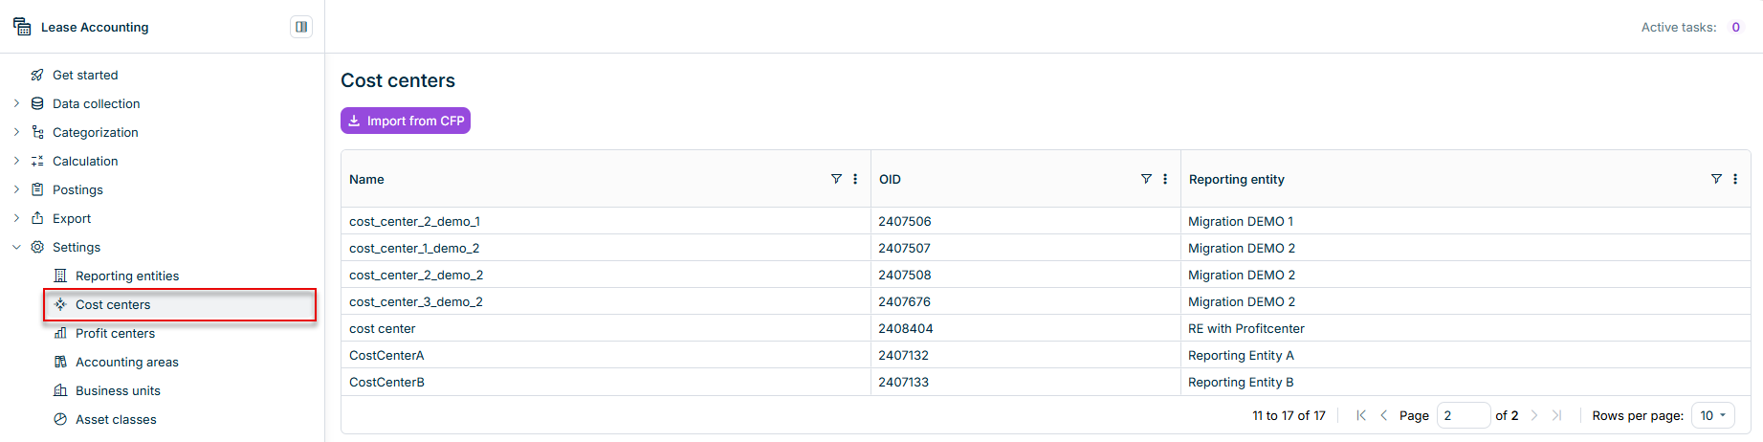The width and height of the screenshot is (1763, 442).
Task: Expand the Postings section
Action: [x=16, y=189]
